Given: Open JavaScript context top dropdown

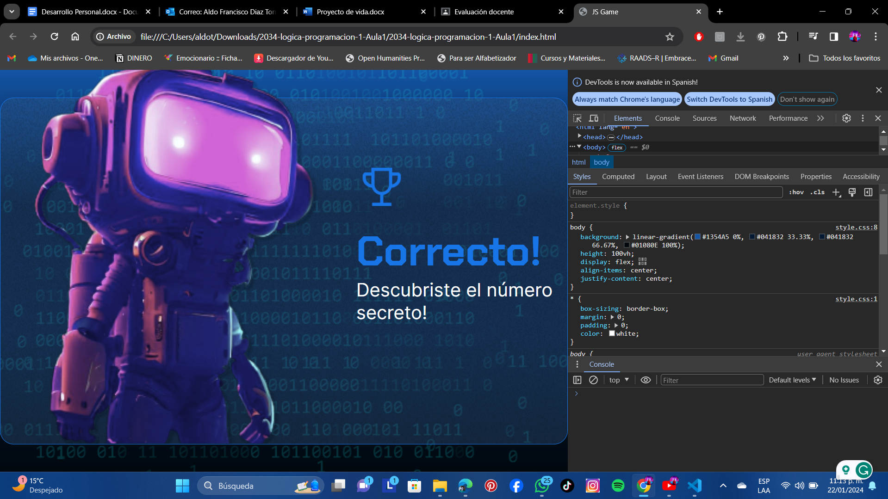Looking at the screenshot, I should 619,380.
